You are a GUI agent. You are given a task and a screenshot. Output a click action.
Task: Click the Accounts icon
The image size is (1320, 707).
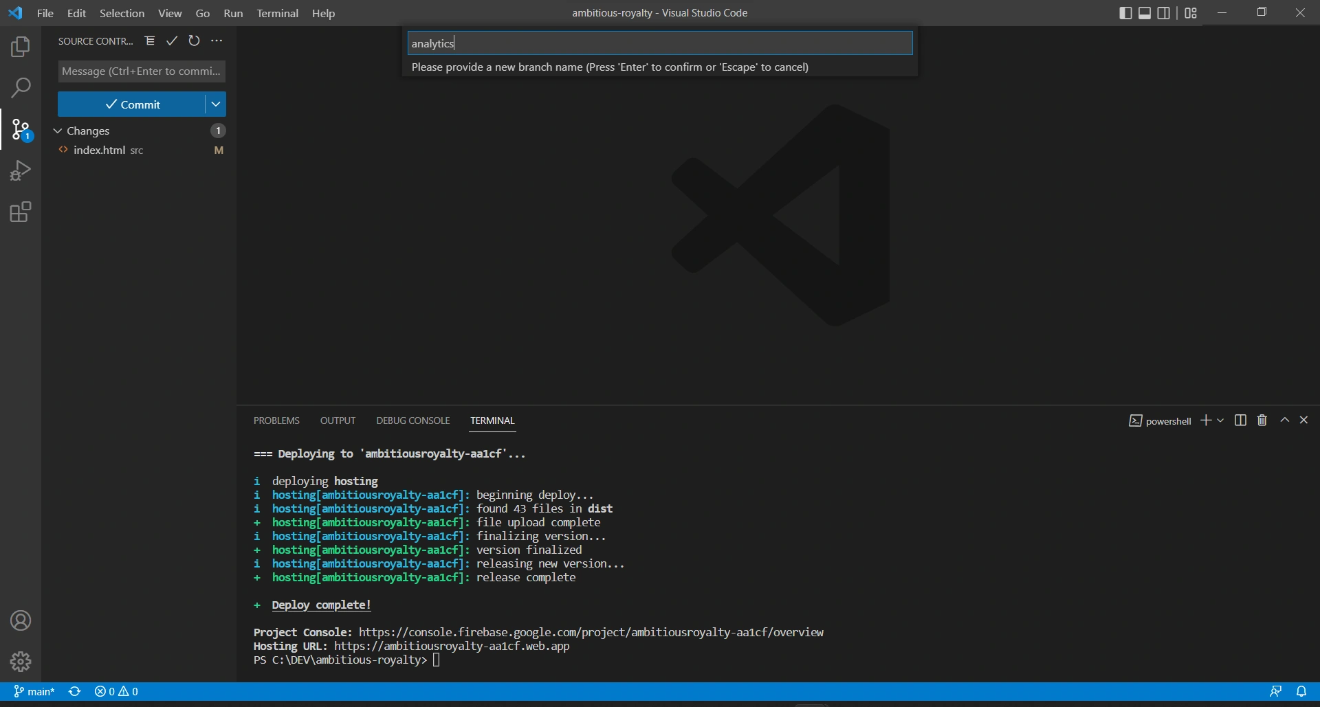coord(21,621)
